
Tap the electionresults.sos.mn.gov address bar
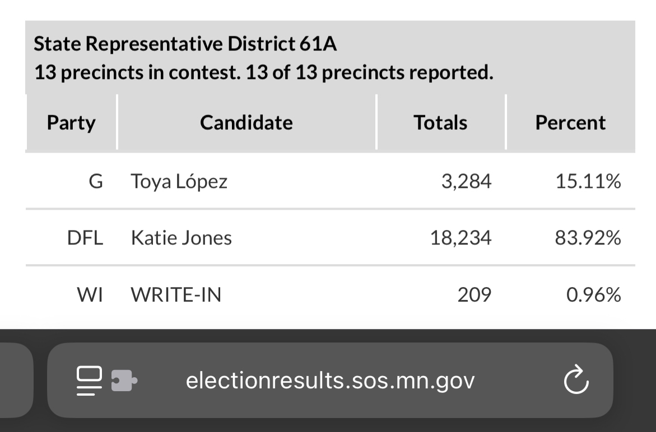point(330,381)
